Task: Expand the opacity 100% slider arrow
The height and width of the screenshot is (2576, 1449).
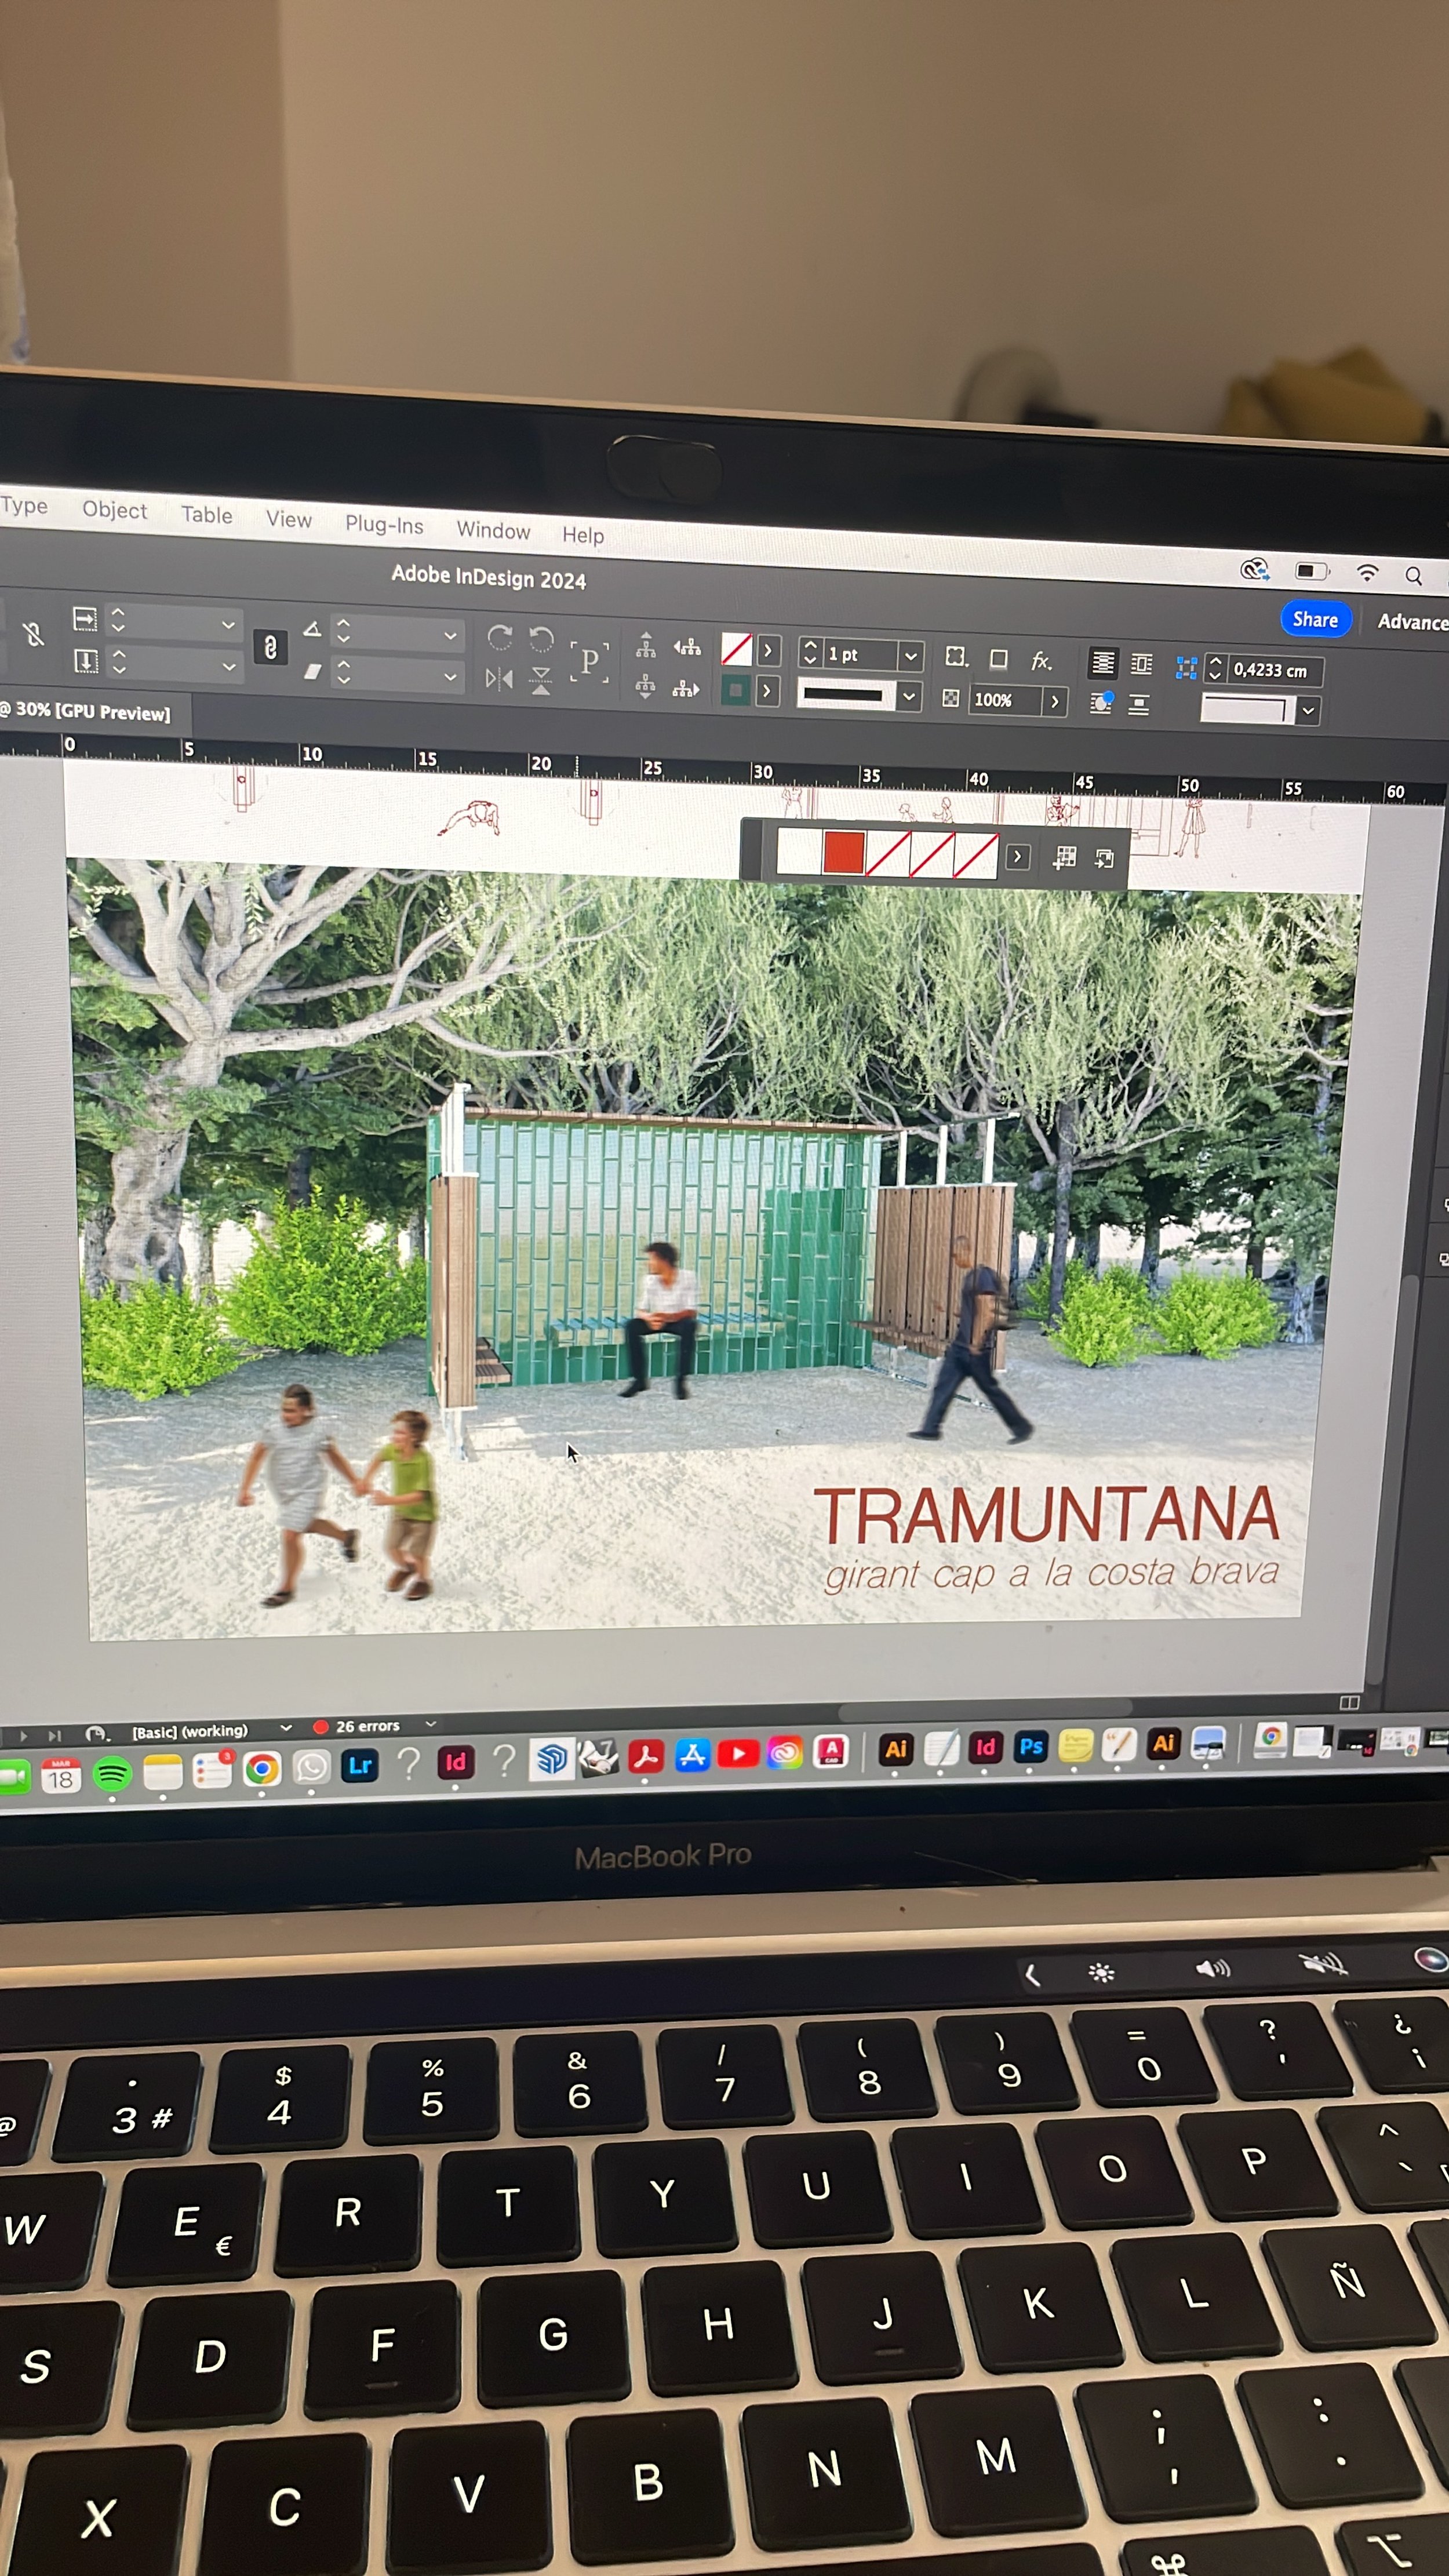Action: 1054,701
